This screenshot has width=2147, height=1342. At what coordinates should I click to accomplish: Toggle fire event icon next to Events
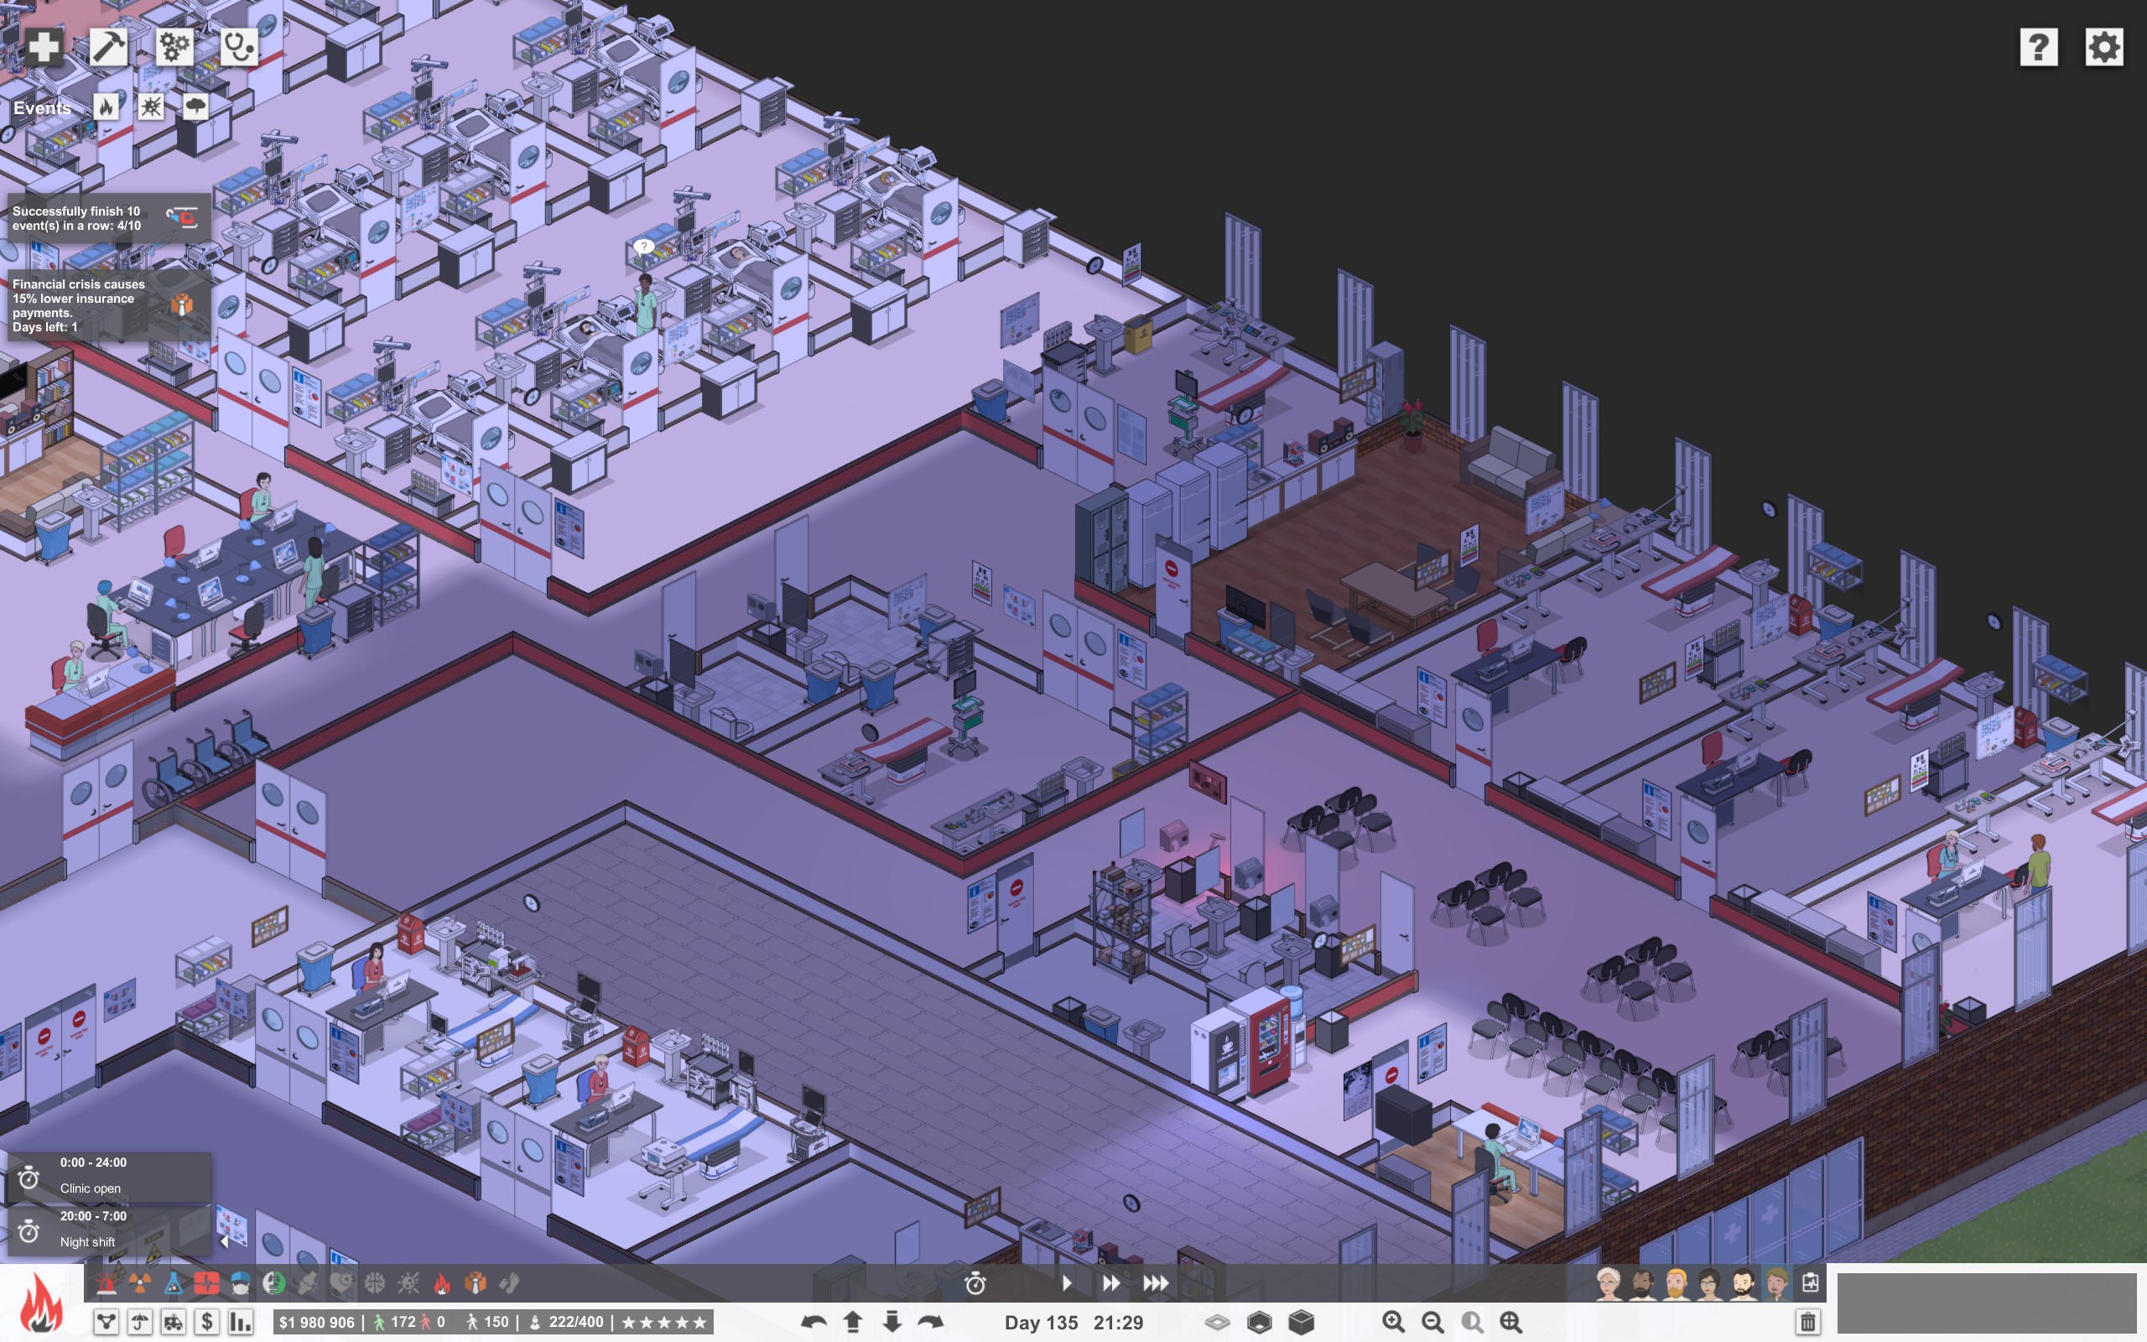(107, 107)
